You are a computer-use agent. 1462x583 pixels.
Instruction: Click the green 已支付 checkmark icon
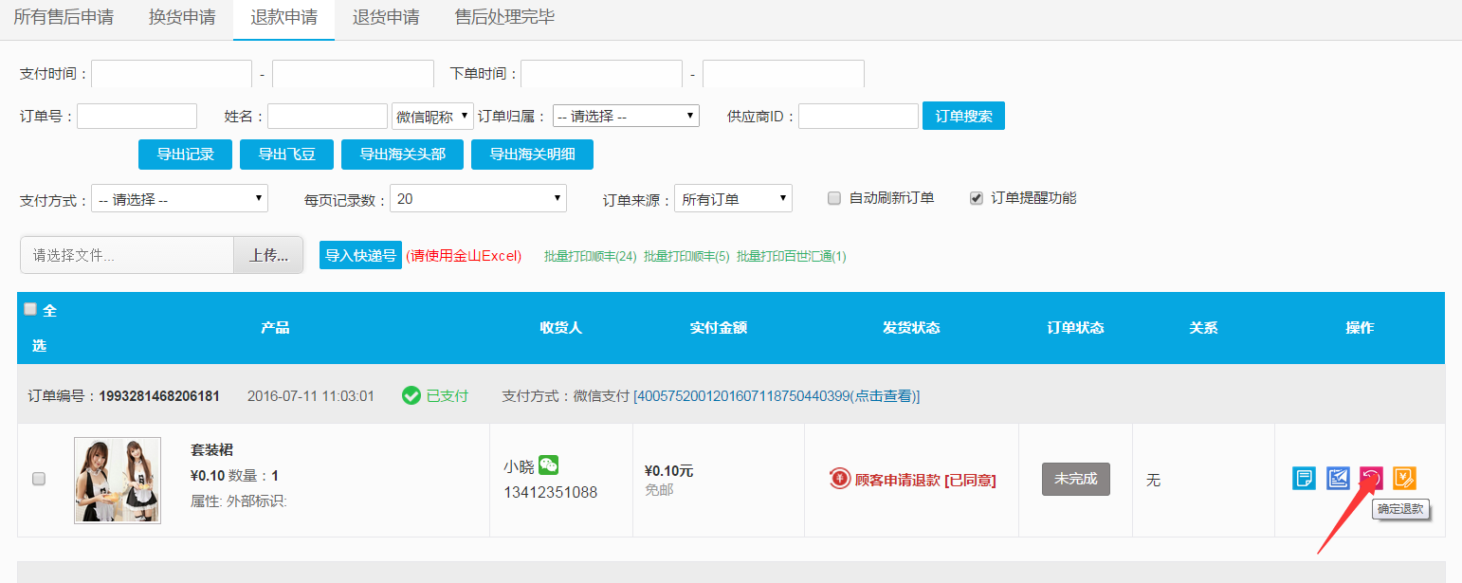(x=411, y=395)
